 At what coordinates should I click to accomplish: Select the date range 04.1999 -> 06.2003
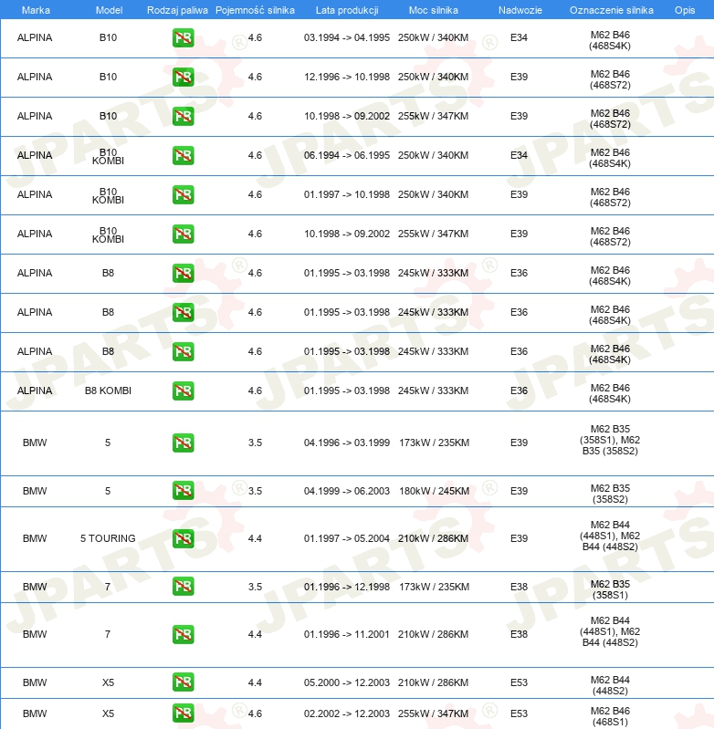(x=347, y=491)
